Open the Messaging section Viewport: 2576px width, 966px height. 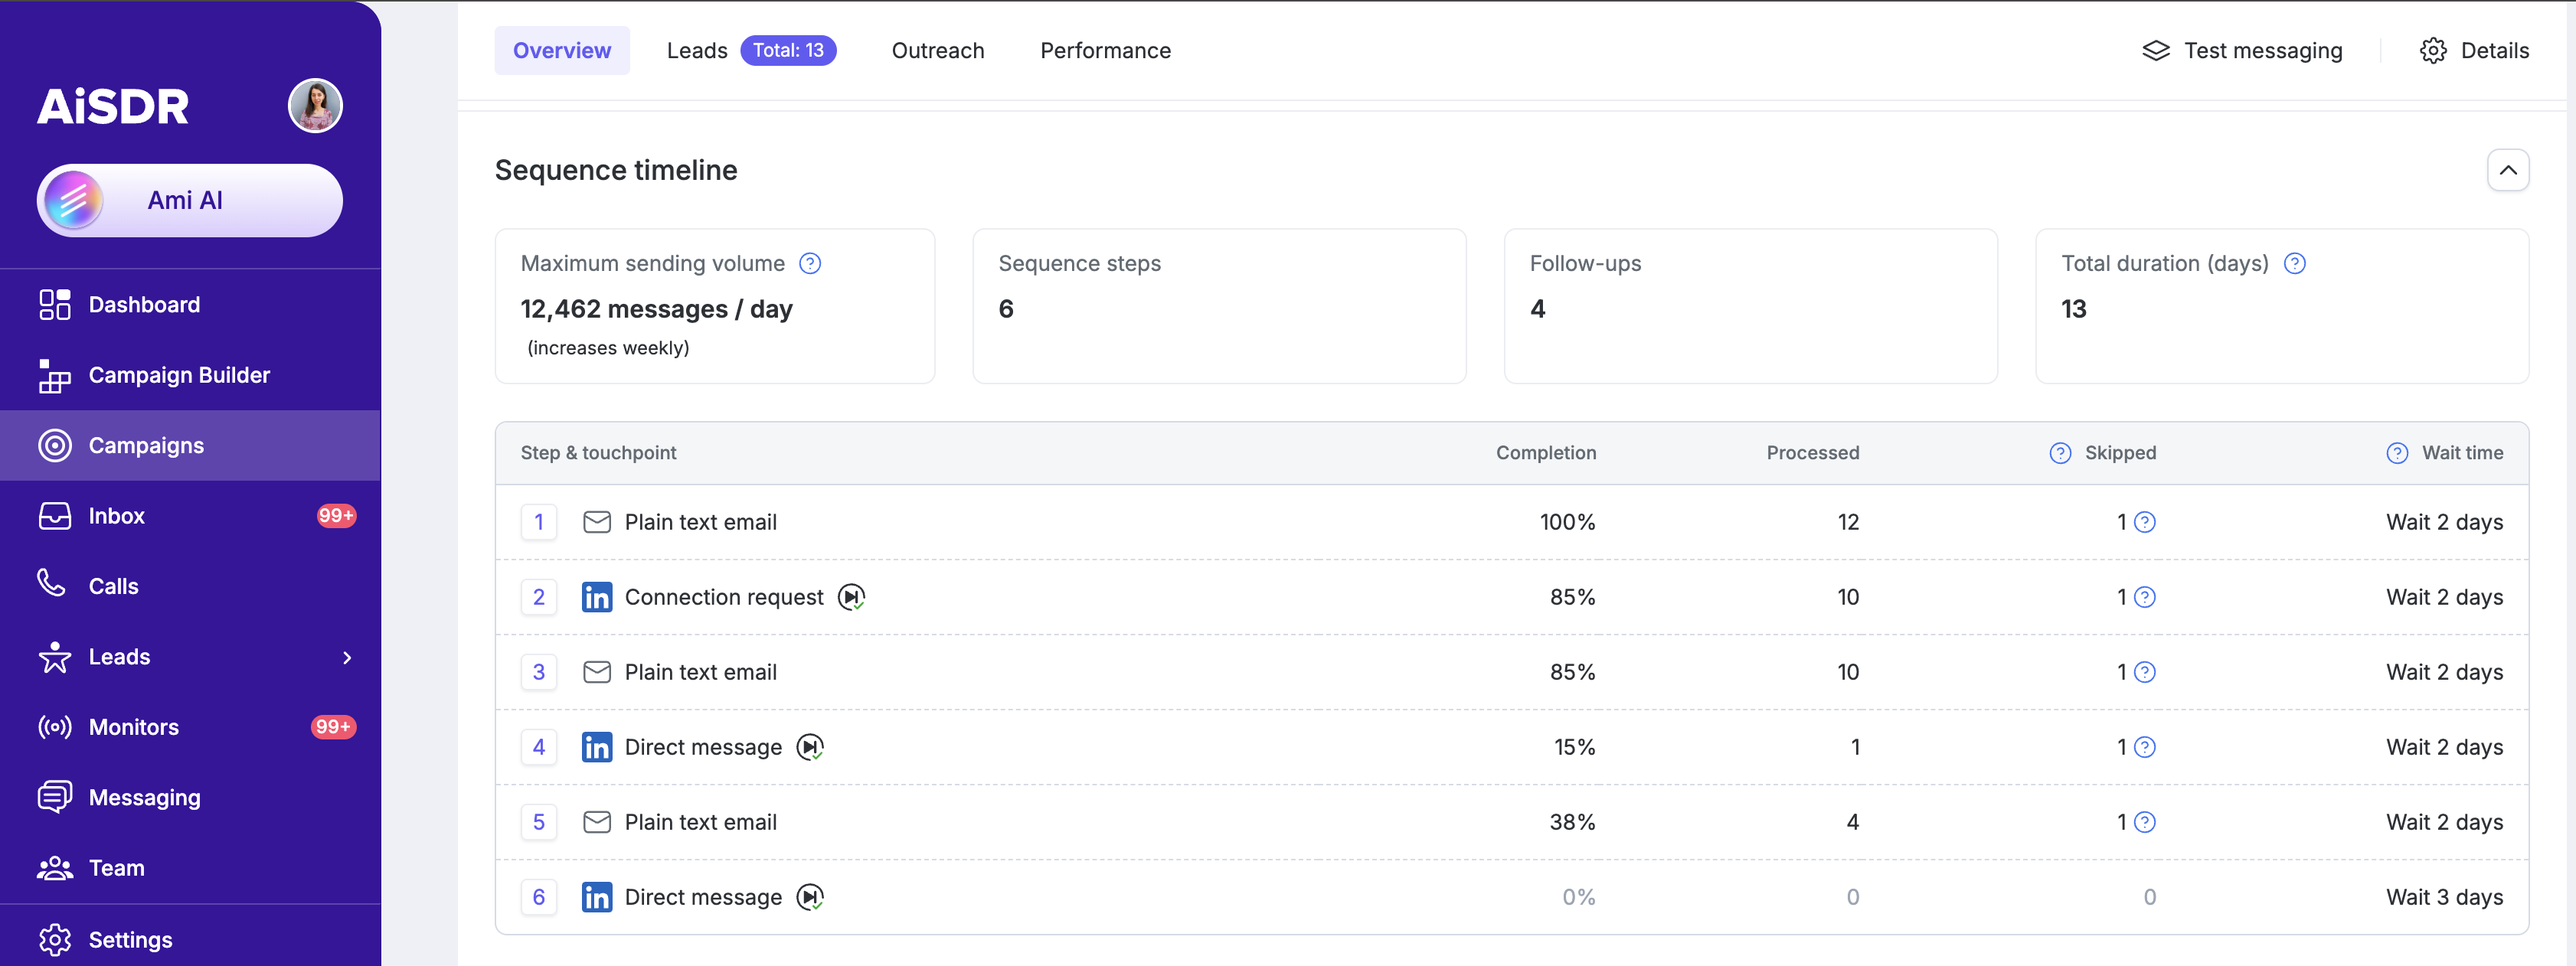[x=190, y=797]
